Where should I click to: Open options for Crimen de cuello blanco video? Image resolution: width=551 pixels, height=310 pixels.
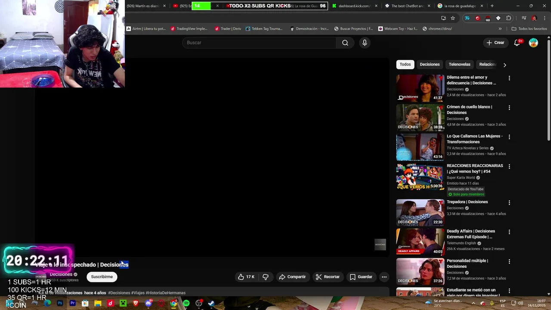pos(509,108)
